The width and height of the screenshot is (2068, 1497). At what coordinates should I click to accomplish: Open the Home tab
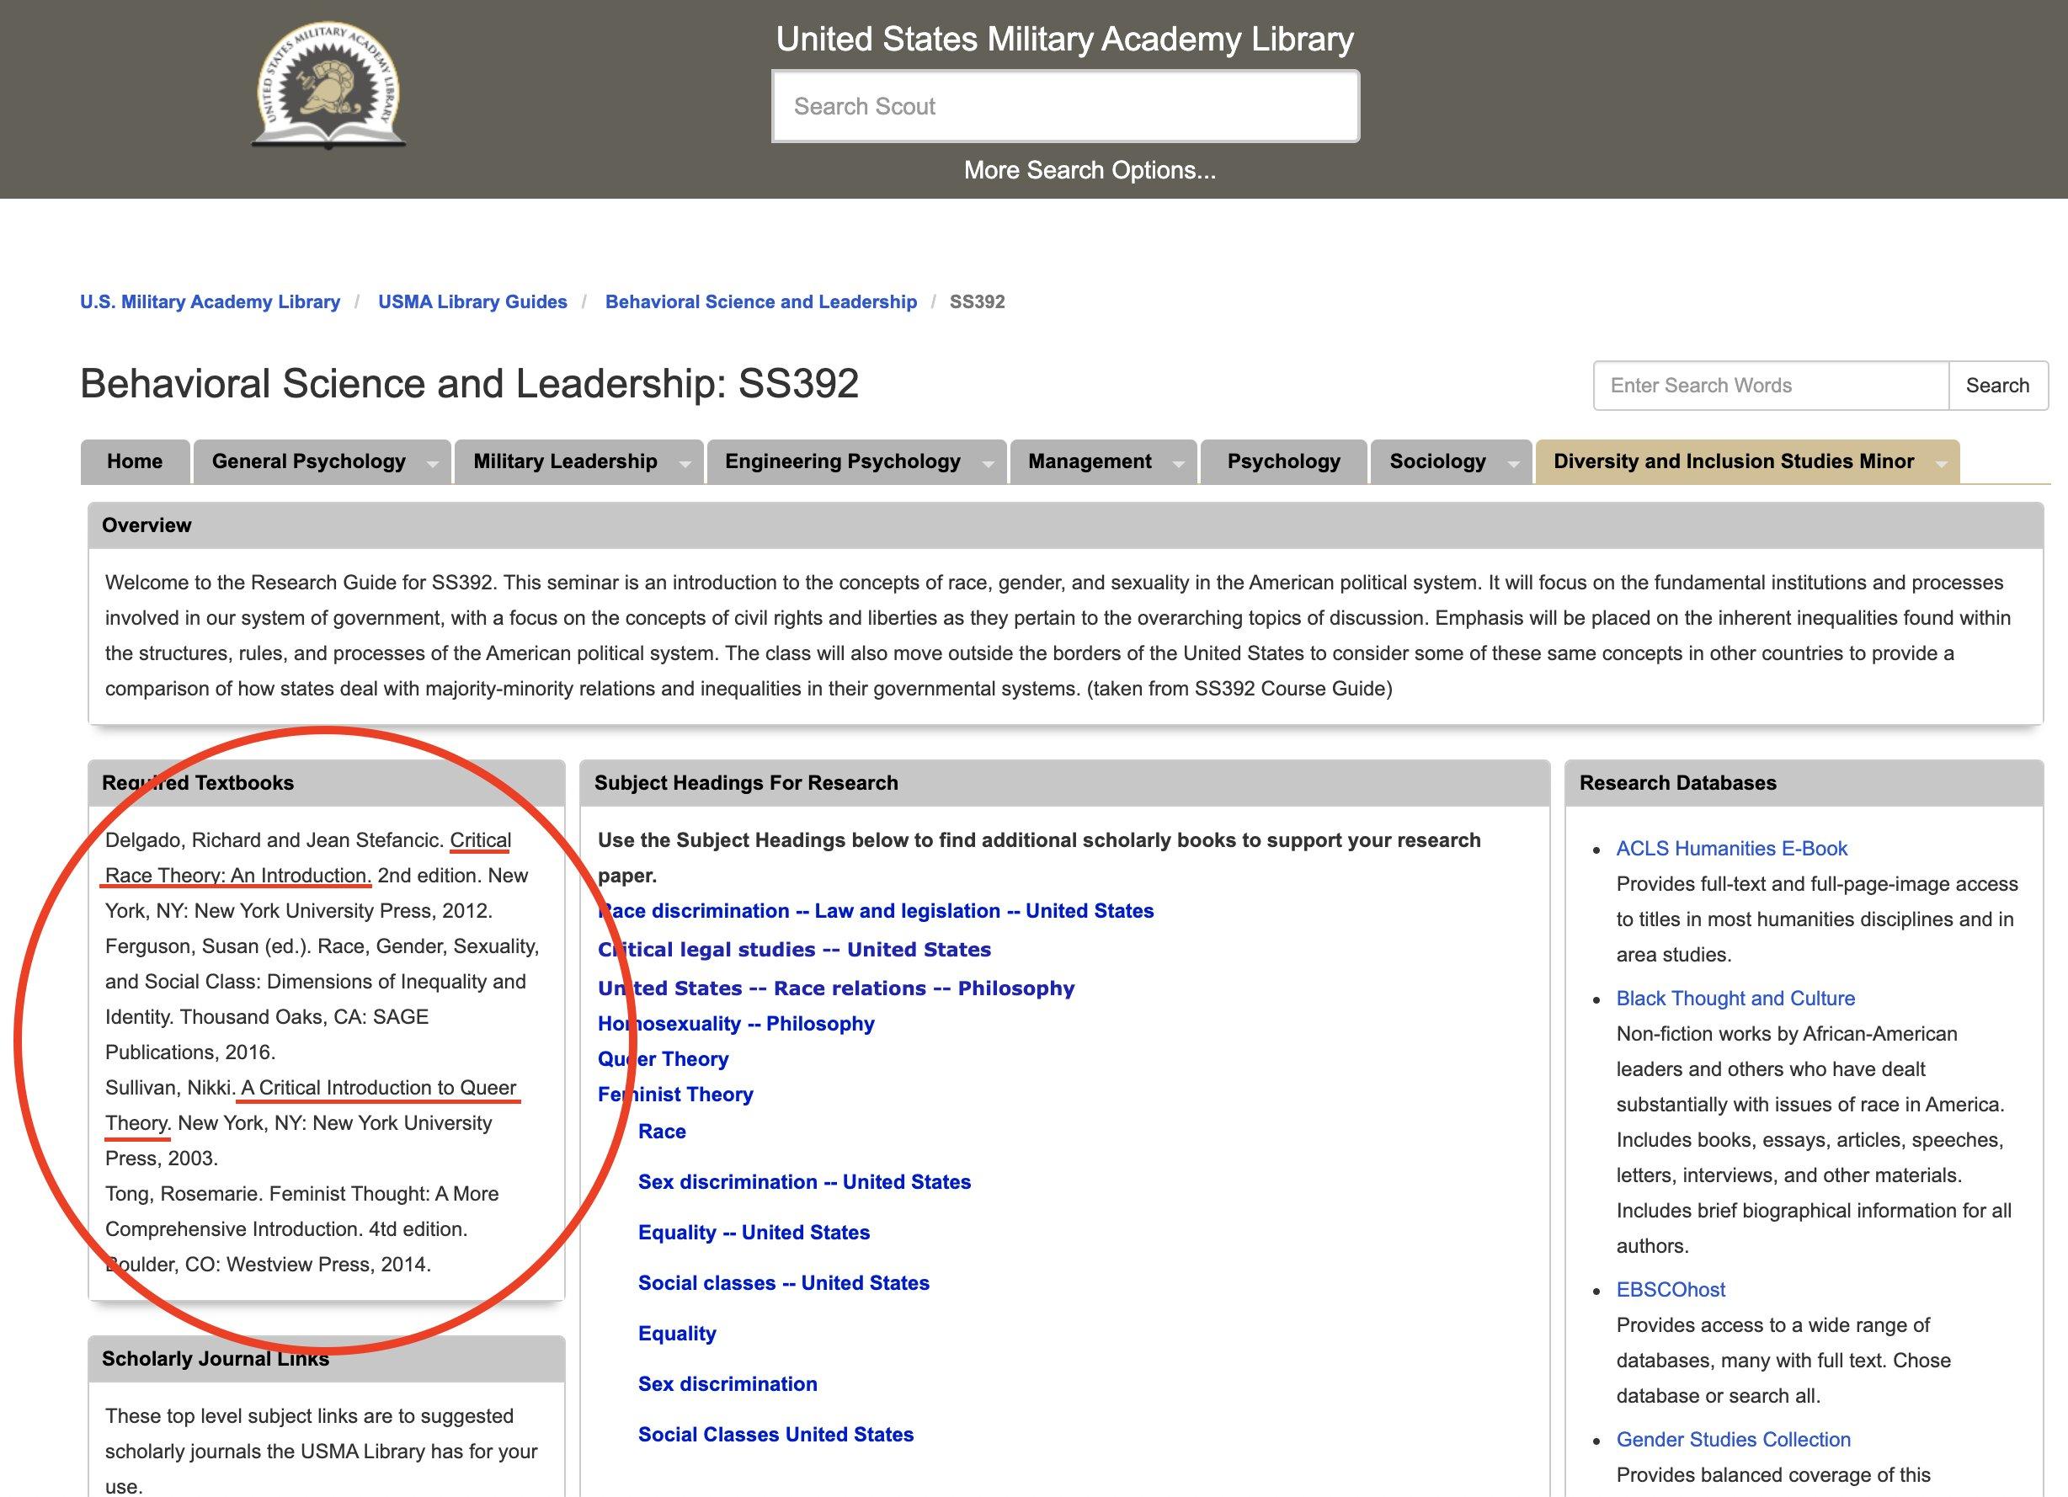[x=135, y=461]
